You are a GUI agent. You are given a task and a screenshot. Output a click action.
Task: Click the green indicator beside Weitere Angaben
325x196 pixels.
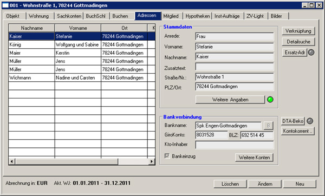coord(270,100)
